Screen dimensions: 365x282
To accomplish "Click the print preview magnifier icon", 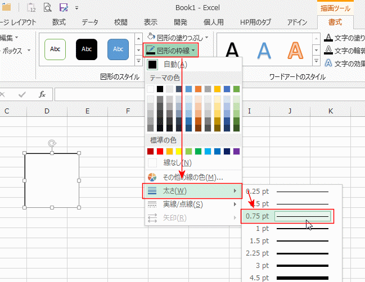I will tap(47, 8).
